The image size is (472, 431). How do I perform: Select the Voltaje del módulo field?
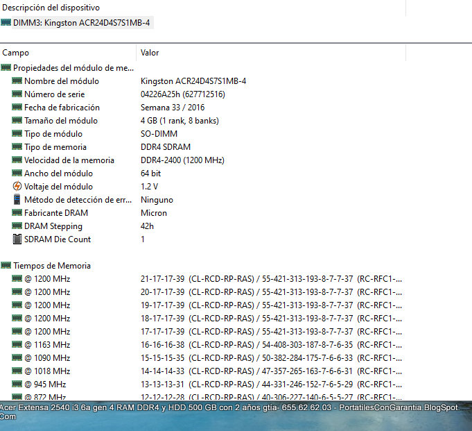[58, 187]
